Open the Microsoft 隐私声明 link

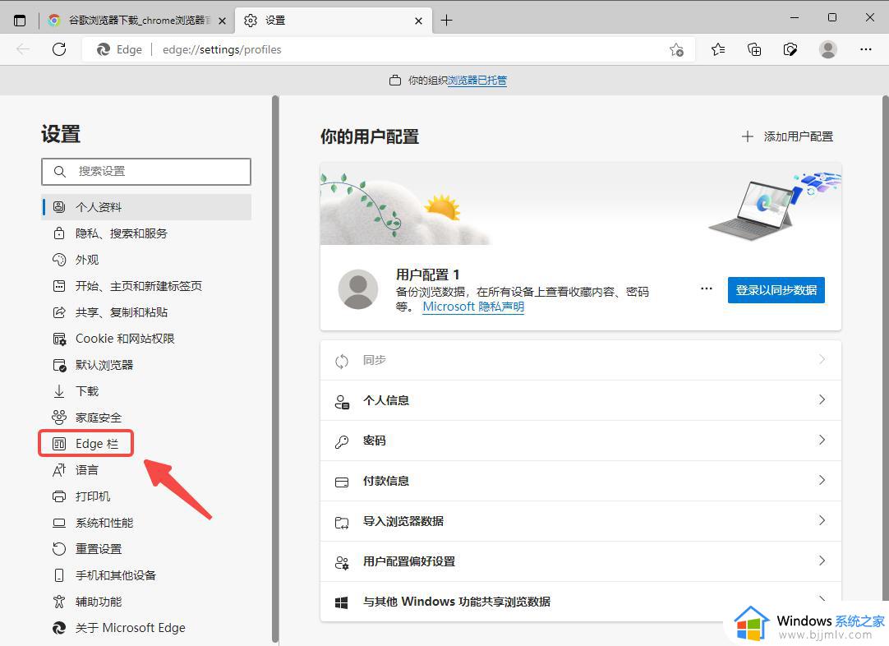point(473,307)
